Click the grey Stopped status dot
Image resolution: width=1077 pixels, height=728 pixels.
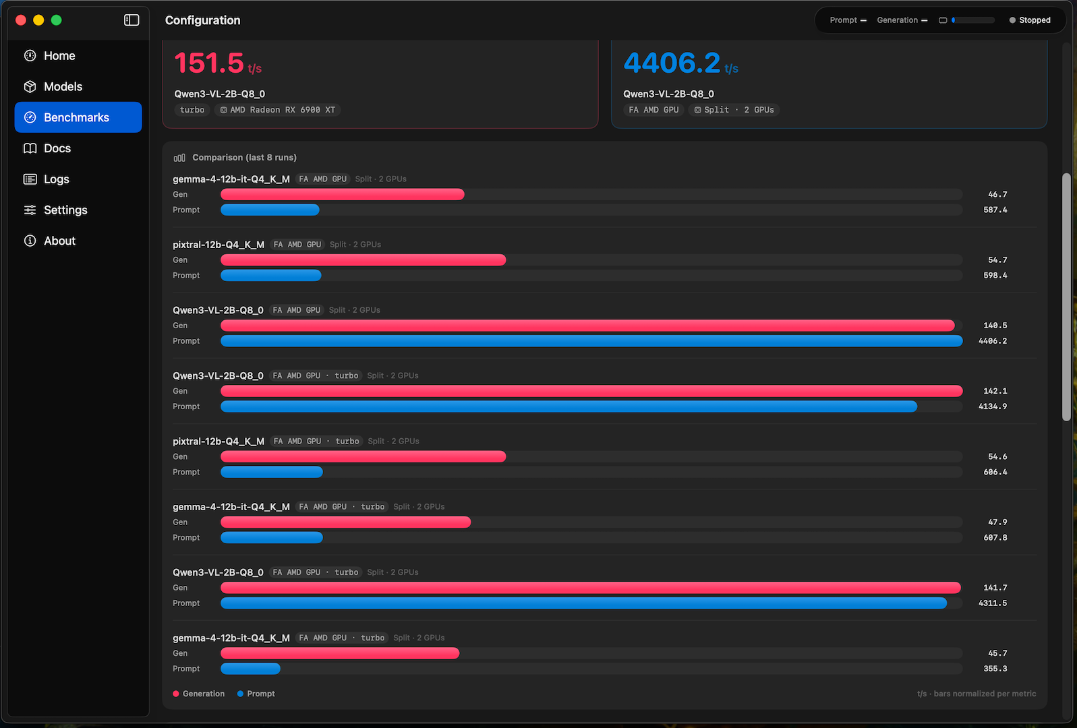1012,20
